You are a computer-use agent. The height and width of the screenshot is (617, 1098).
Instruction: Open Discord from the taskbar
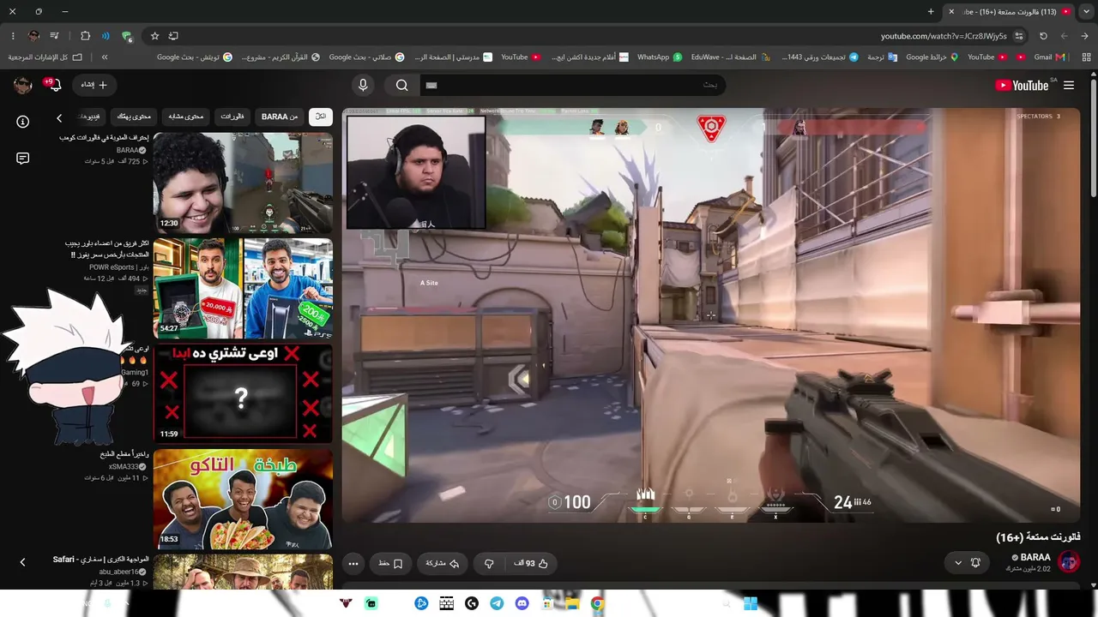click(522, 603)
